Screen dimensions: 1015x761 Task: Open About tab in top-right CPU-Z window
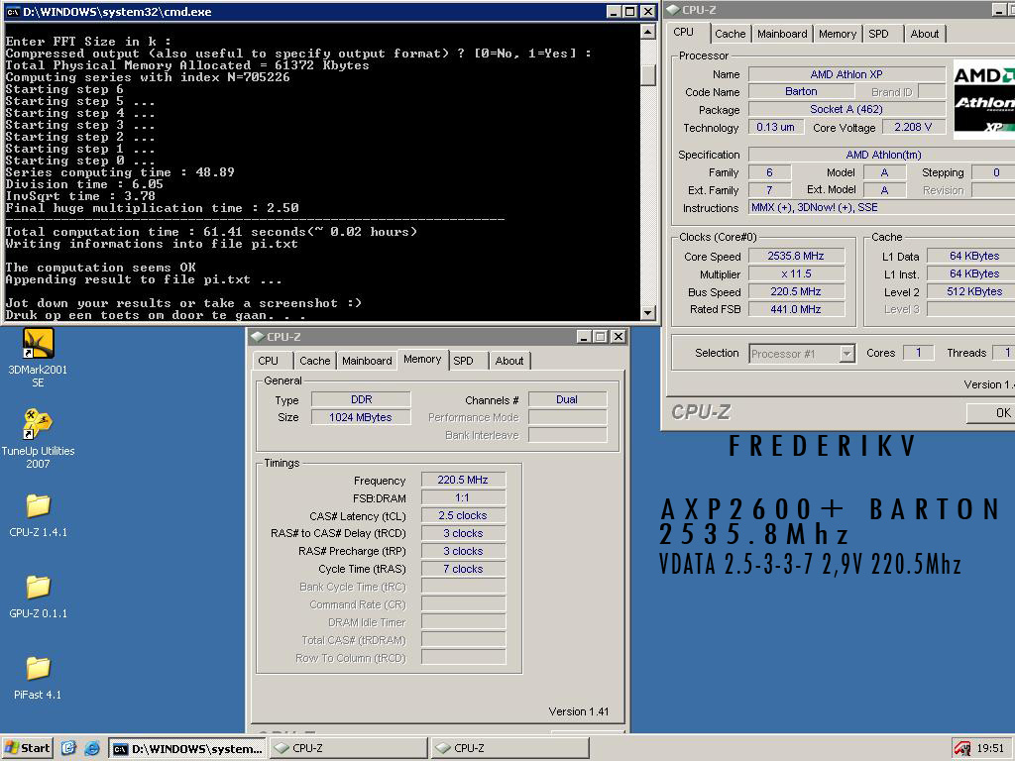tap(925, 34)
